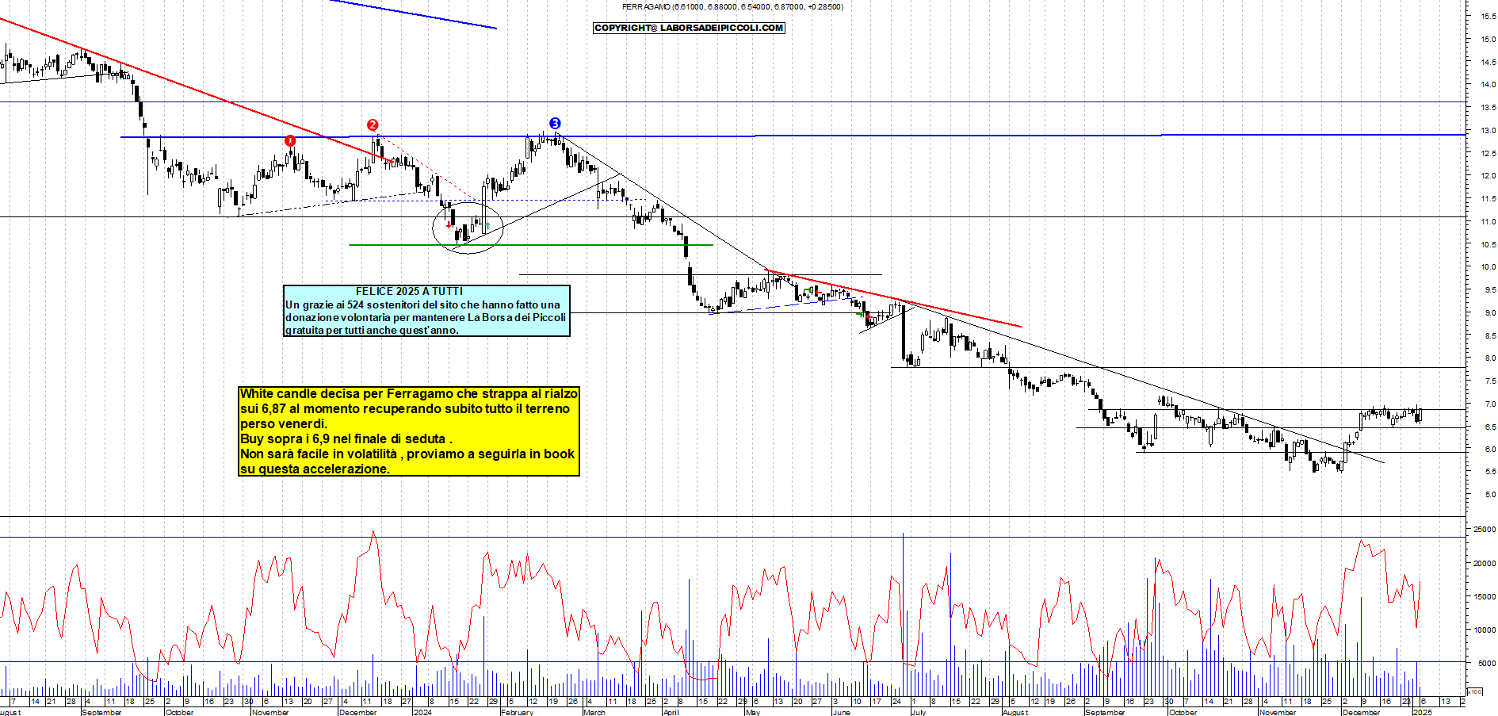Click the 11.5 price axis label

(1488, 198)
